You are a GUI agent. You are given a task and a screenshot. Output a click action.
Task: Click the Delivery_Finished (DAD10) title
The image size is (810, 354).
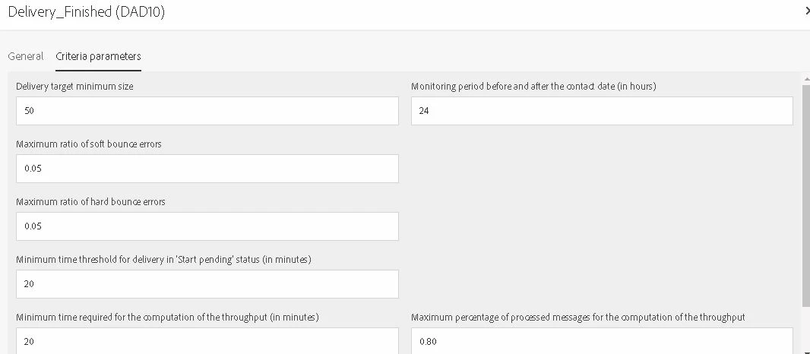tap(86, 12)
